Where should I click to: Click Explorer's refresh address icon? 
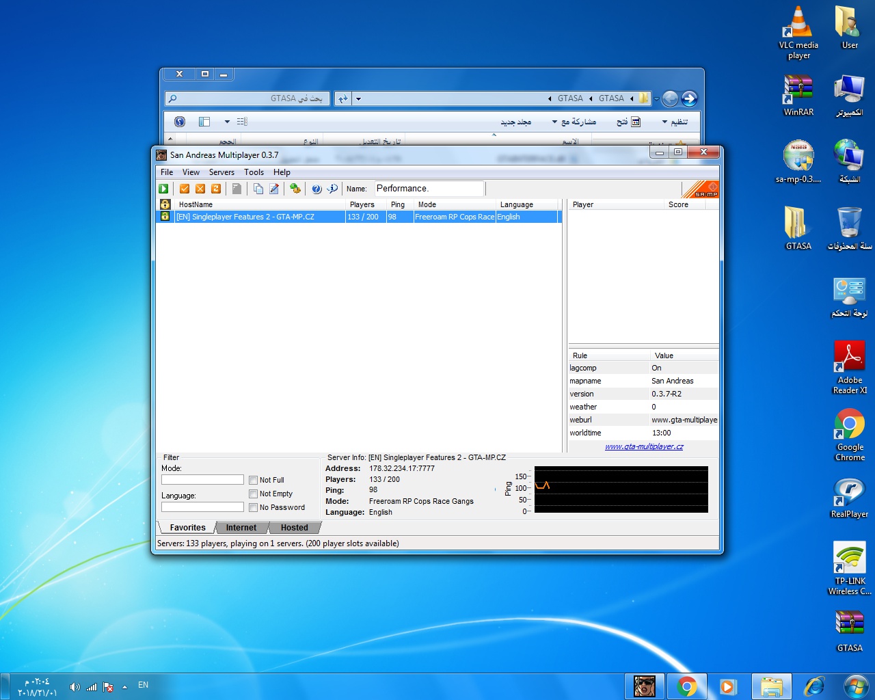coord(342,98)
